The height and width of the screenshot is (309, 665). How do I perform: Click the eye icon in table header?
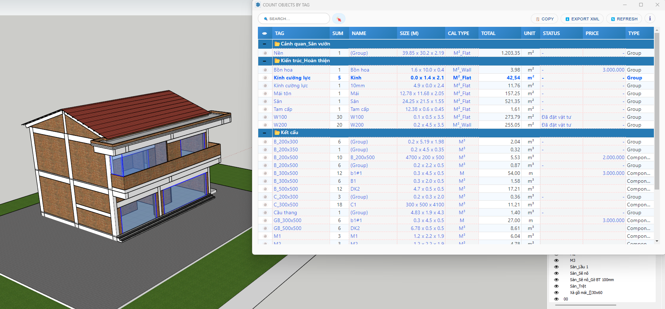pos(265,33)
